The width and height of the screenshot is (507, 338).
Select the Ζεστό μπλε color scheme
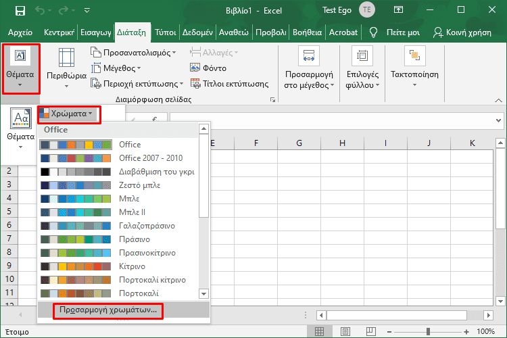pos(120,185)
